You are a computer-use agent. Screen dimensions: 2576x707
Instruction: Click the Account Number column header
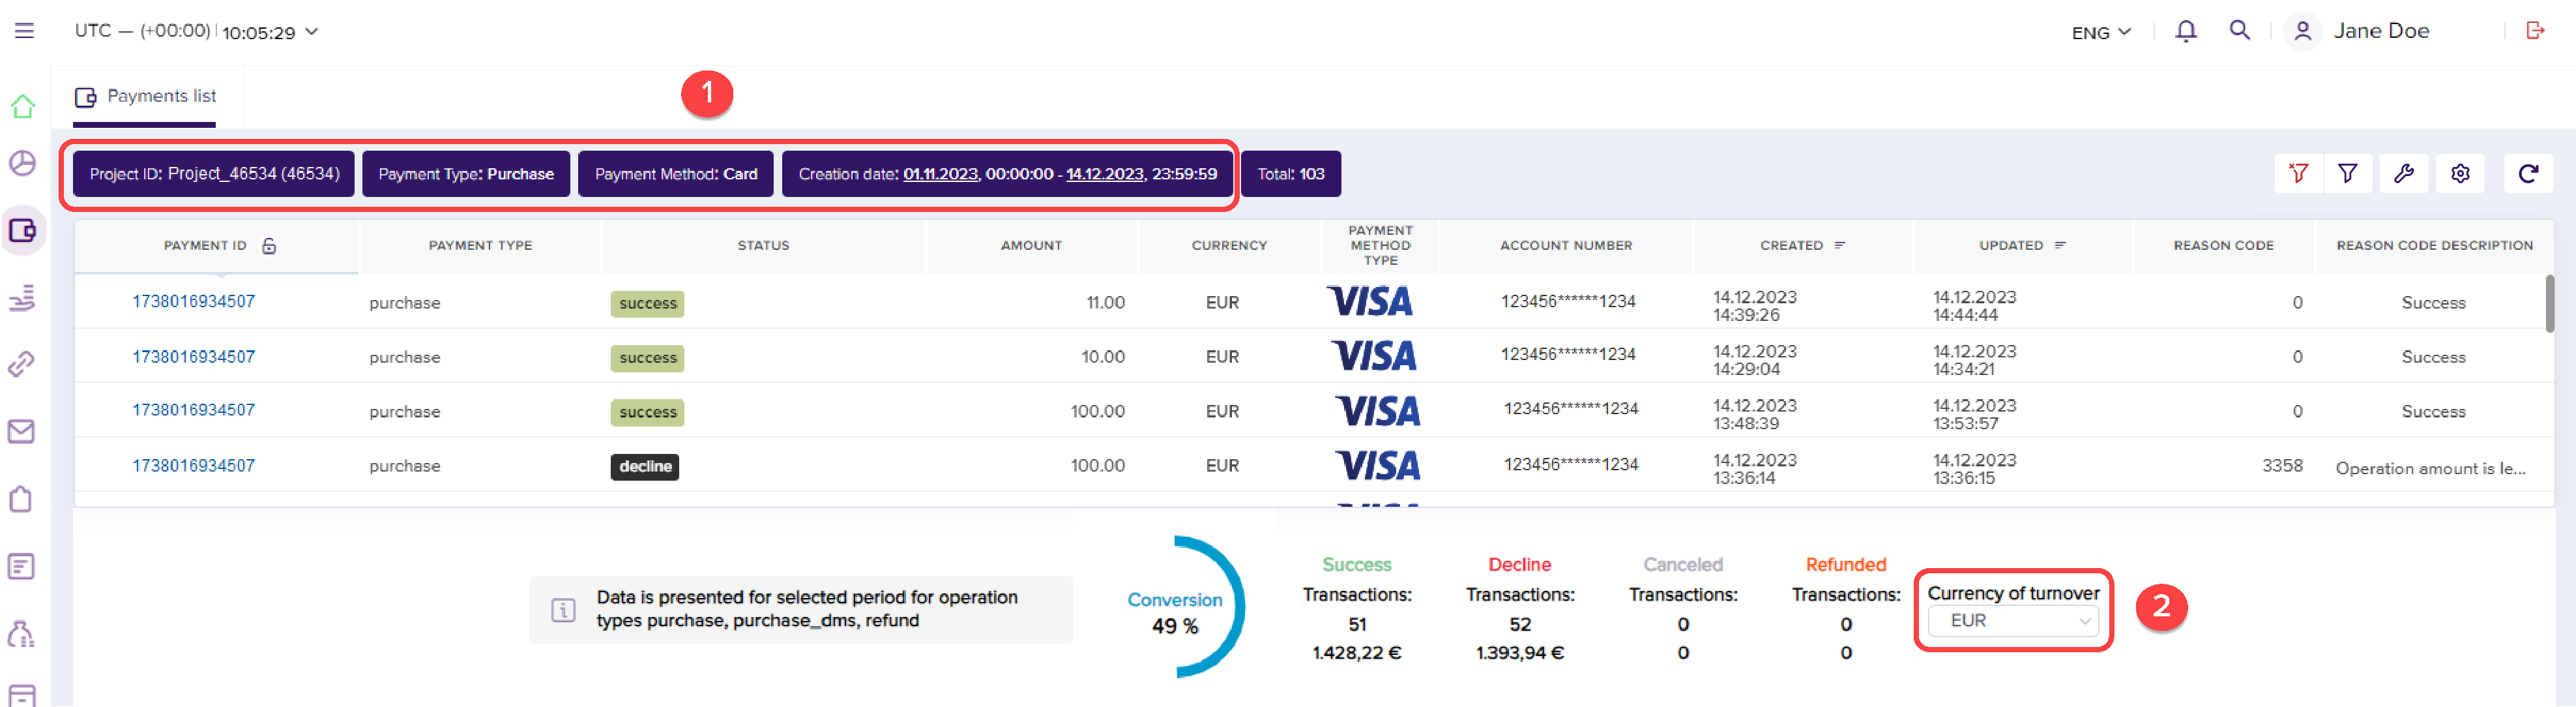point(1565,245)
